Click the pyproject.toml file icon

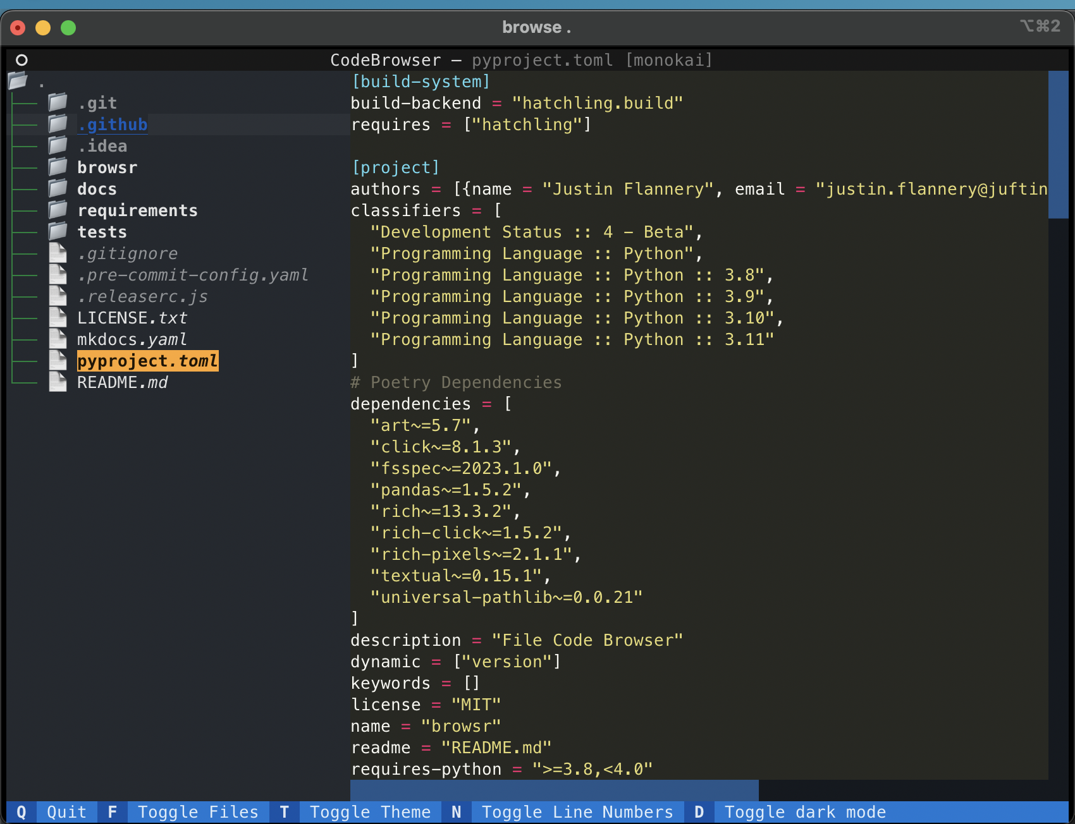click(x=58, y=360)
